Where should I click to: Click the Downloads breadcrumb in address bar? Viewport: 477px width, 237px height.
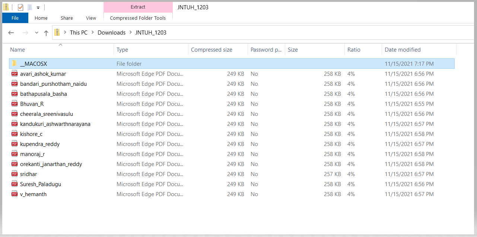[x=111, y=33]
